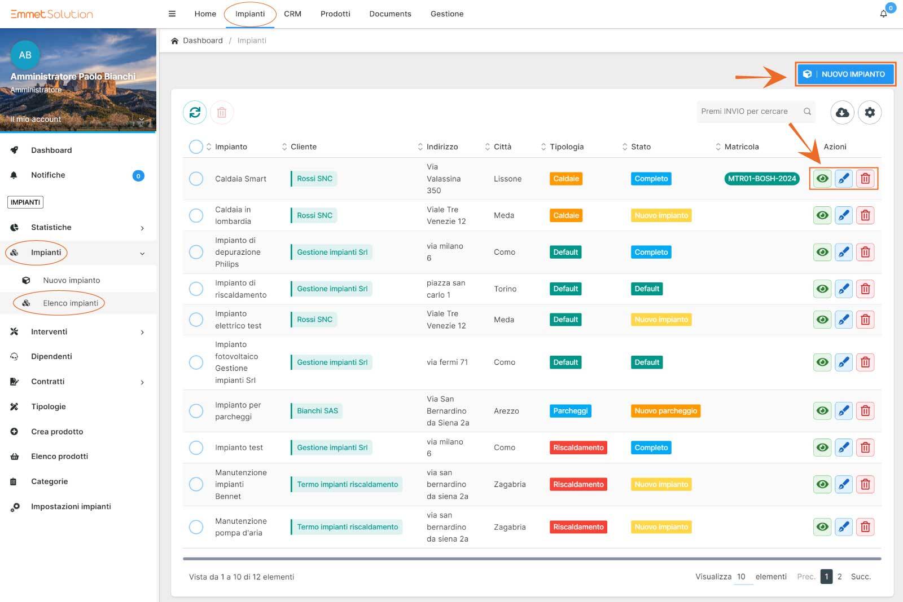This screenshot has height=602, width=903.
Task: Click the search input field
Action: click(x=748, y=112)
